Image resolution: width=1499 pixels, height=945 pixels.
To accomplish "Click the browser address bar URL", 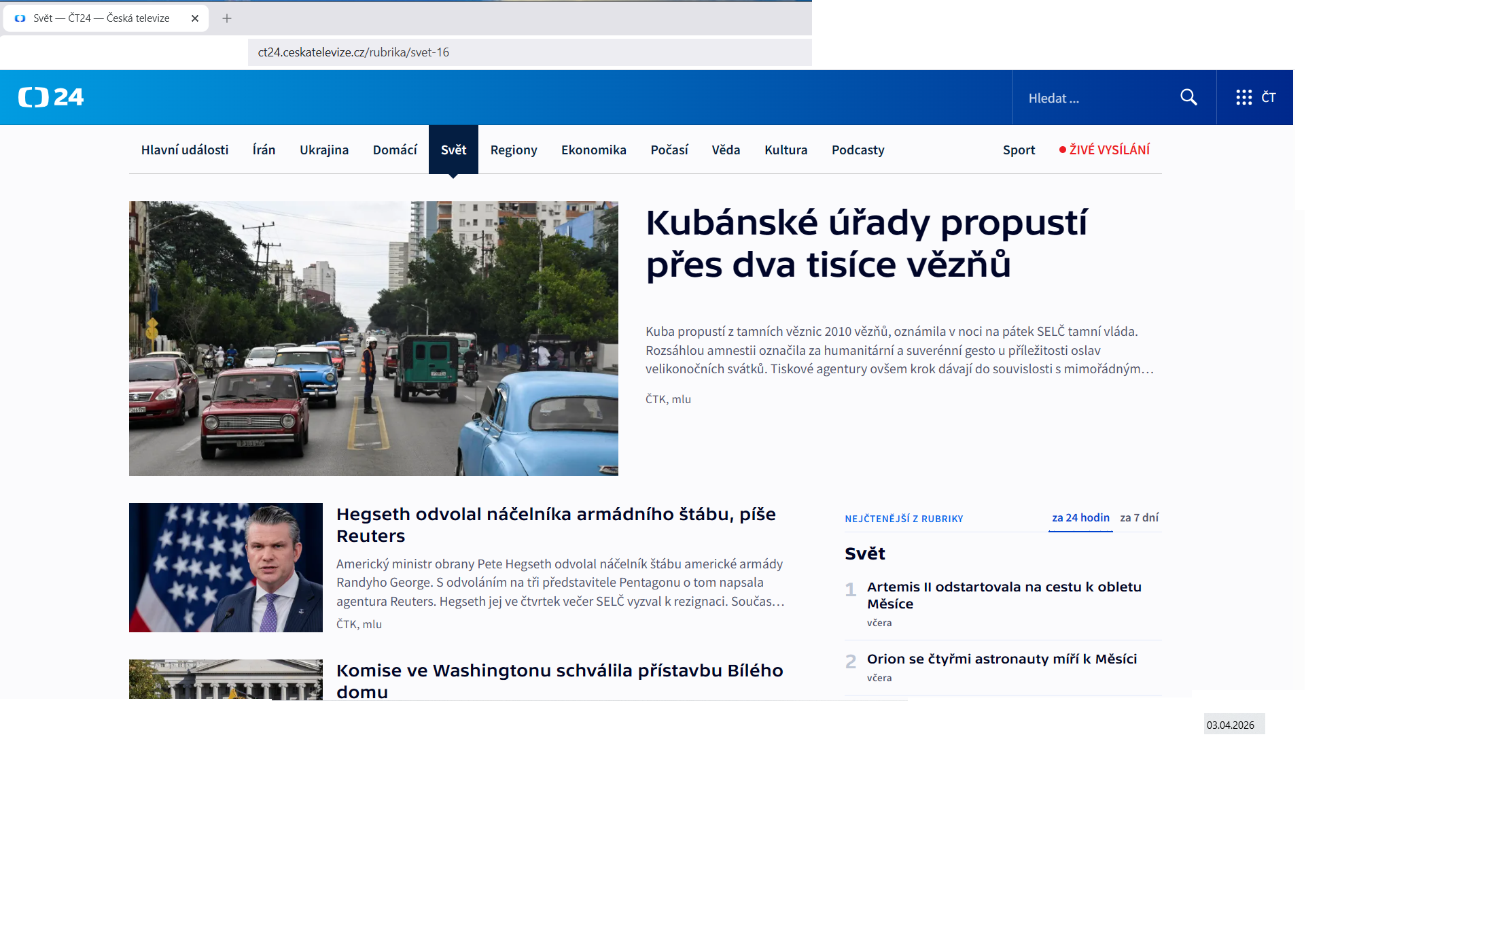I will pos(353,52).
